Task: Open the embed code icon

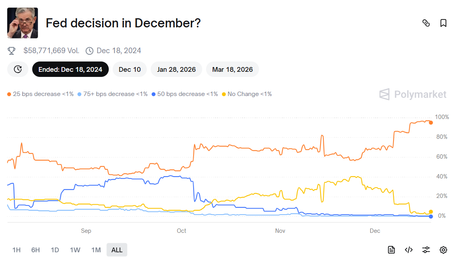Action: 409,249
